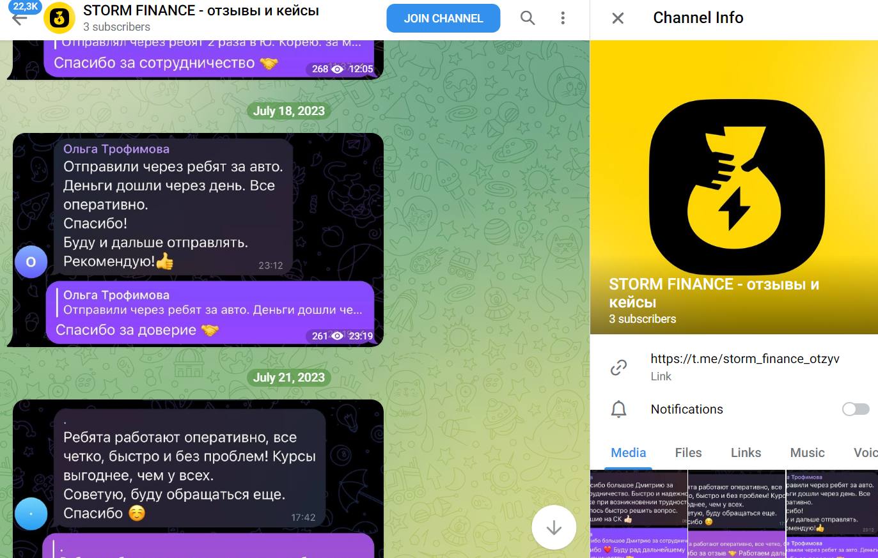Open the large channel logo in Channel Info
The image size is (878, 558).
734,187
